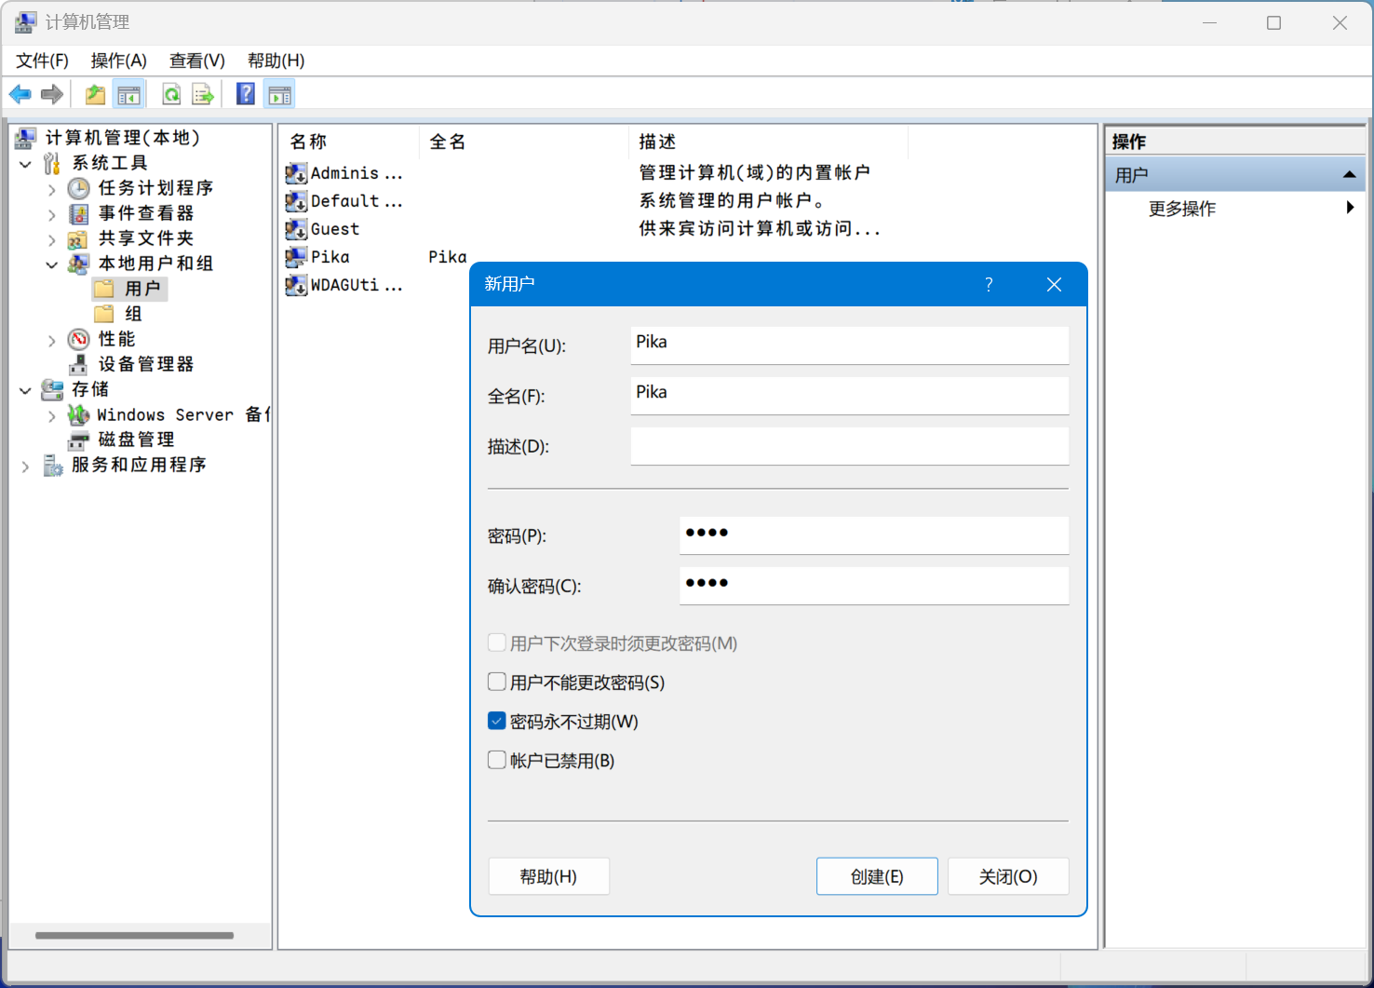Expand the Windows Server 备份 node chevron
1374x988 pixels.
click(x=52, y=416)
